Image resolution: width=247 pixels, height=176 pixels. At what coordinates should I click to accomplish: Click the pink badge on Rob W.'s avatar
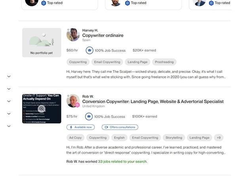point(77,105)
